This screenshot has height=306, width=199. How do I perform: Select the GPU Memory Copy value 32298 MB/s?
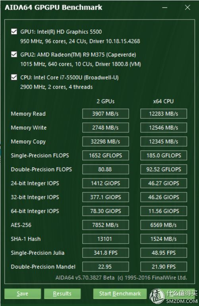click(106, 141)
